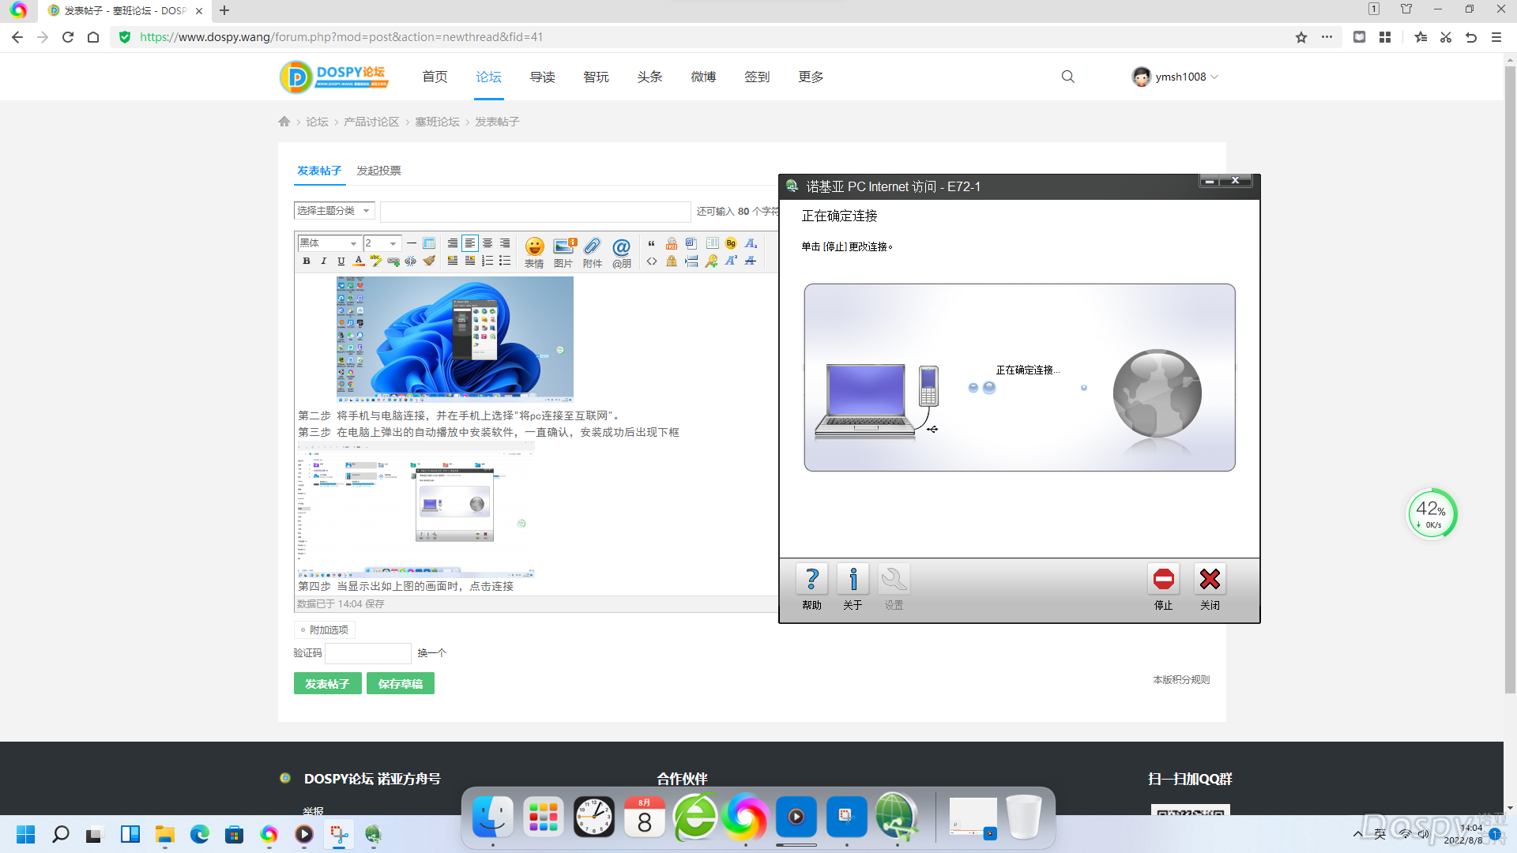1517x853 pixels.
Task: Toggle italic text formatting
Action: tap(324, 261)
